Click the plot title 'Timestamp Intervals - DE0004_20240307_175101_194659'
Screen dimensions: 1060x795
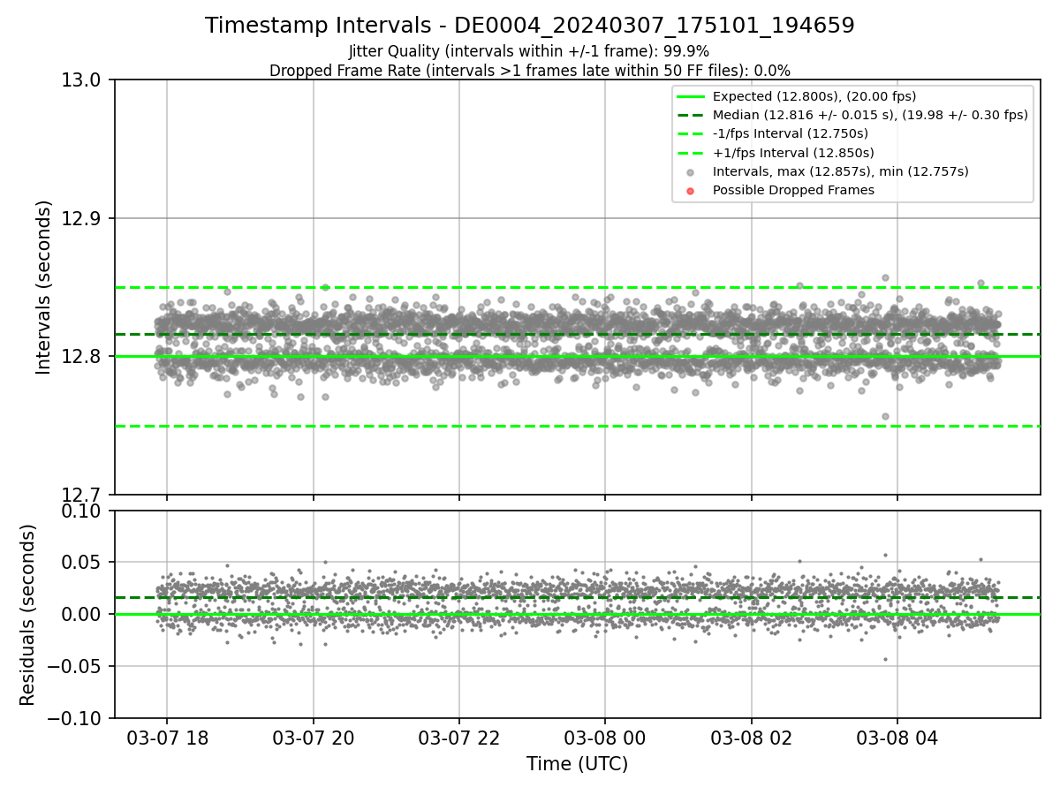(530, 26)
